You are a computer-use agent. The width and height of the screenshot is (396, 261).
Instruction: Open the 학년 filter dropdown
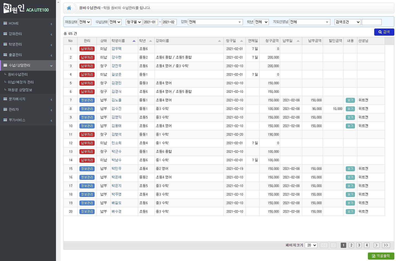(x=261, y=22)
